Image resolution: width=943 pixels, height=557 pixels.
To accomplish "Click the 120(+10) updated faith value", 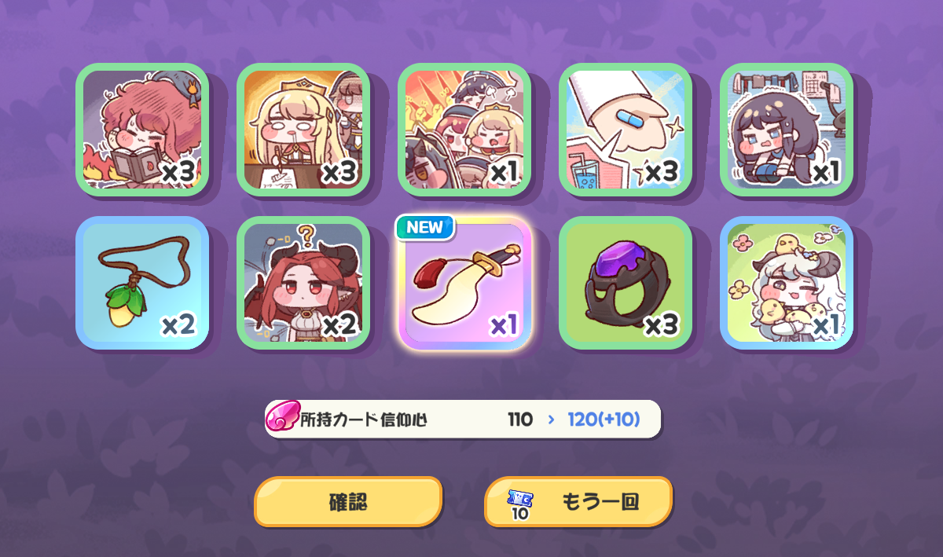I will point(604,420).
